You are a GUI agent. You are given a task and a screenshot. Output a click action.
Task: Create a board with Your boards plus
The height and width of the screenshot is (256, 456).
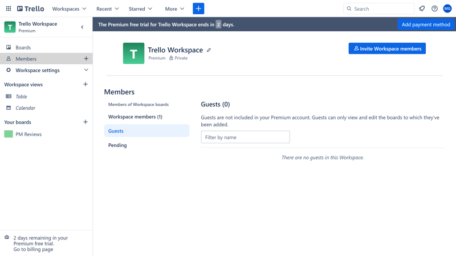(85, 122)
